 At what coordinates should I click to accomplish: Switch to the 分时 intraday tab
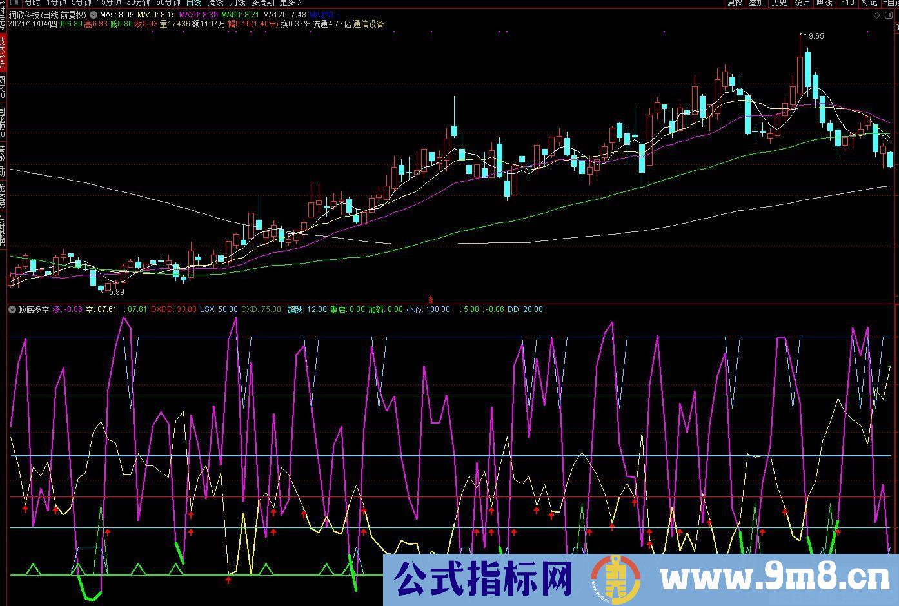pyautogui.click(x=32, y=3)
